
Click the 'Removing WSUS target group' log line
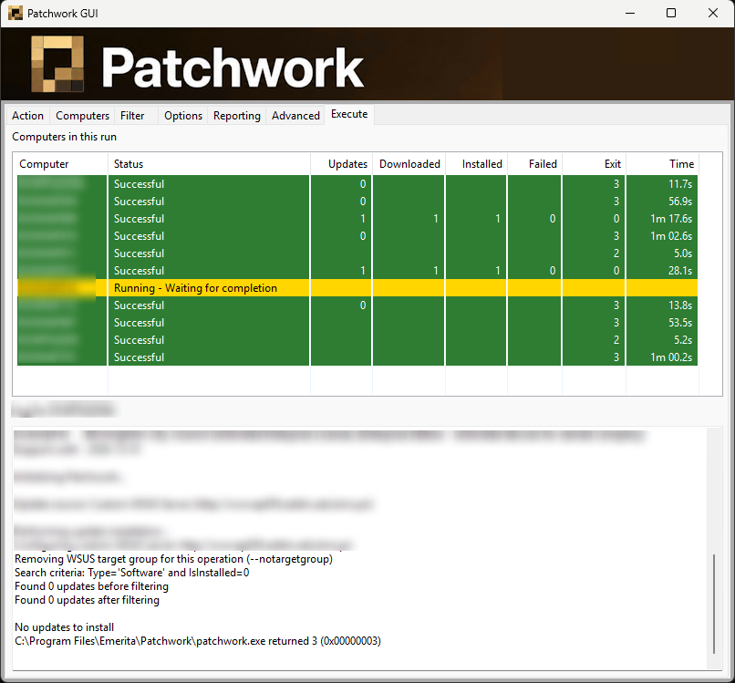click(x=173, y=559)
